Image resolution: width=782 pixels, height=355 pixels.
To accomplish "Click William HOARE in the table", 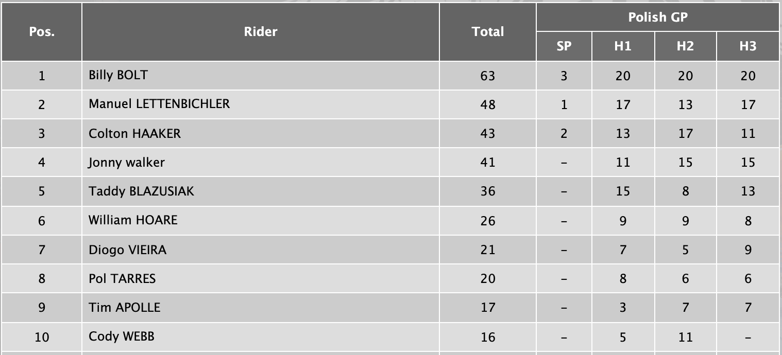I will tap(133, 220).
